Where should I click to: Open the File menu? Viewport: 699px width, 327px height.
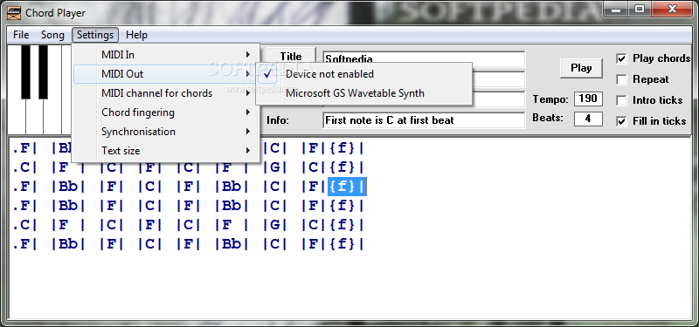21,35
